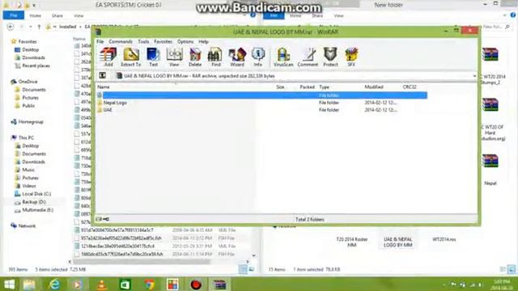
Task: Open Desktop under Favorites in Explorer
Action: click(31, 50)
